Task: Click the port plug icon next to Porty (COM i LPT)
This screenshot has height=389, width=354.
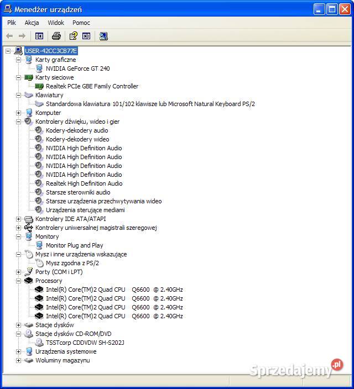Action: point(29,272)
